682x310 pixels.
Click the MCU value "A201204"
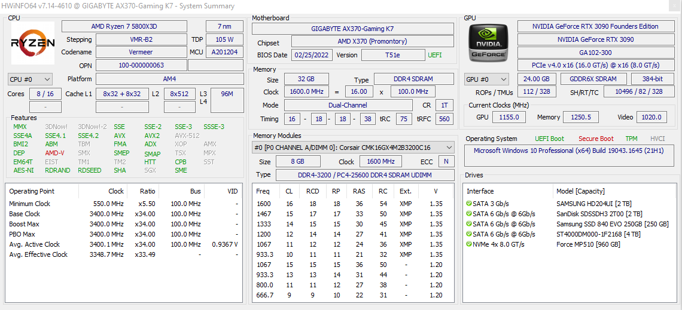[x=224, y=52]
